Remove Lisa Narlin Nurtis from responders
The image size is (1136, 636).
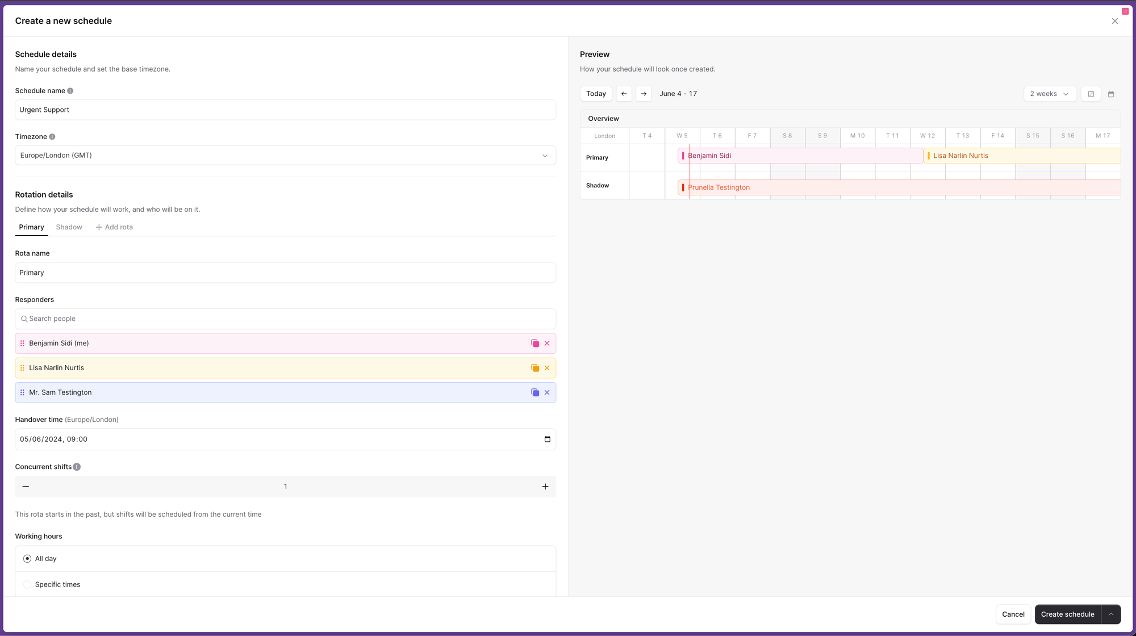click(x=547, y=368)
